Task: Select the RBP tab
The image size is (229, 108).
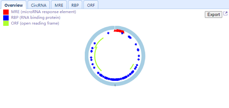Action: 75,5
